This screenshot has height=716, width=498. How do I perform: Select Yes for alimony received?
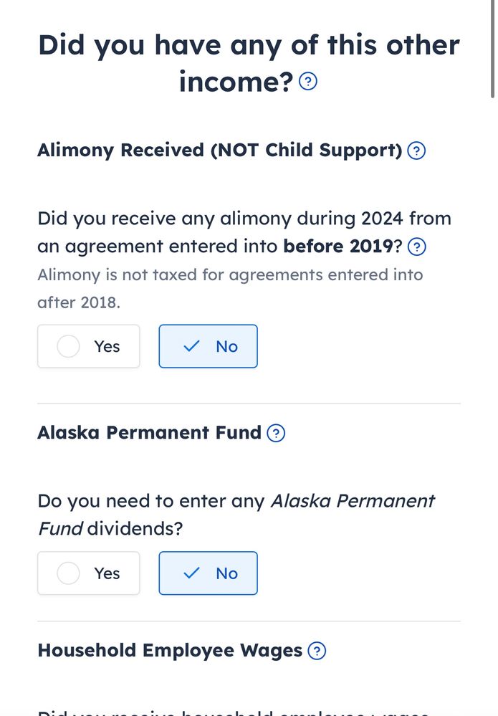(89, 346)
